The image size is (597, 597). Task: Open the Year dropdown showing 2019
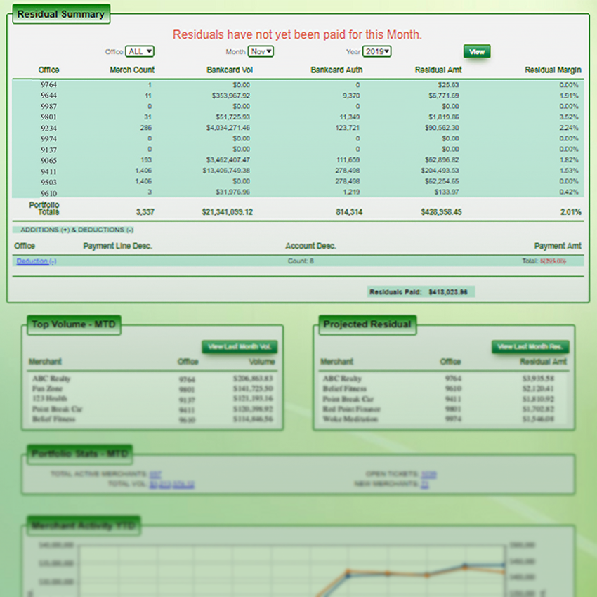click(x=377, y=51)
